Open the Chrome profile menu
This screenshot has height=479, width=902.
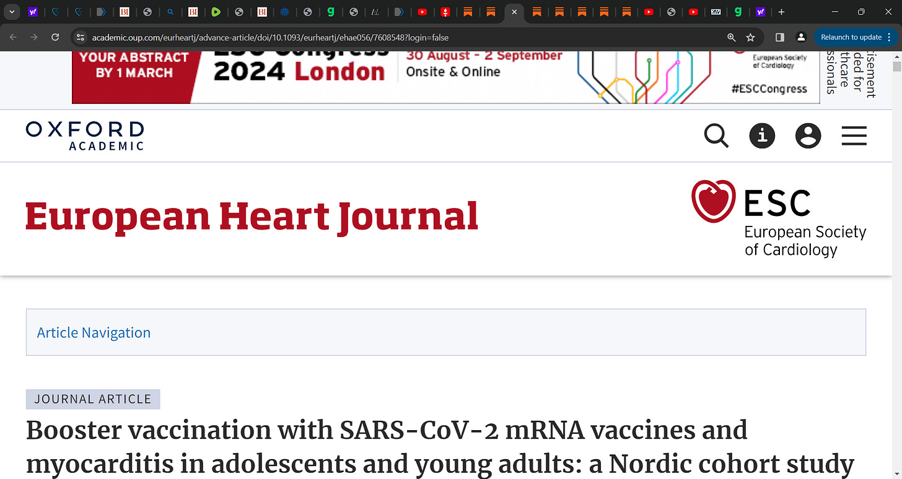[801, 37]
